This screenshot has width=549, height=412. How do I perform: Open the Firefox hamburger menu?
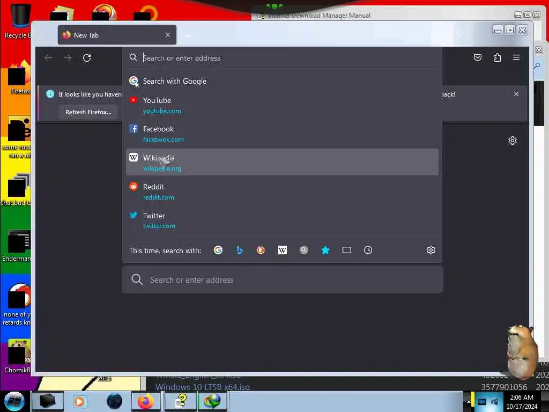(x=516, y=57)
